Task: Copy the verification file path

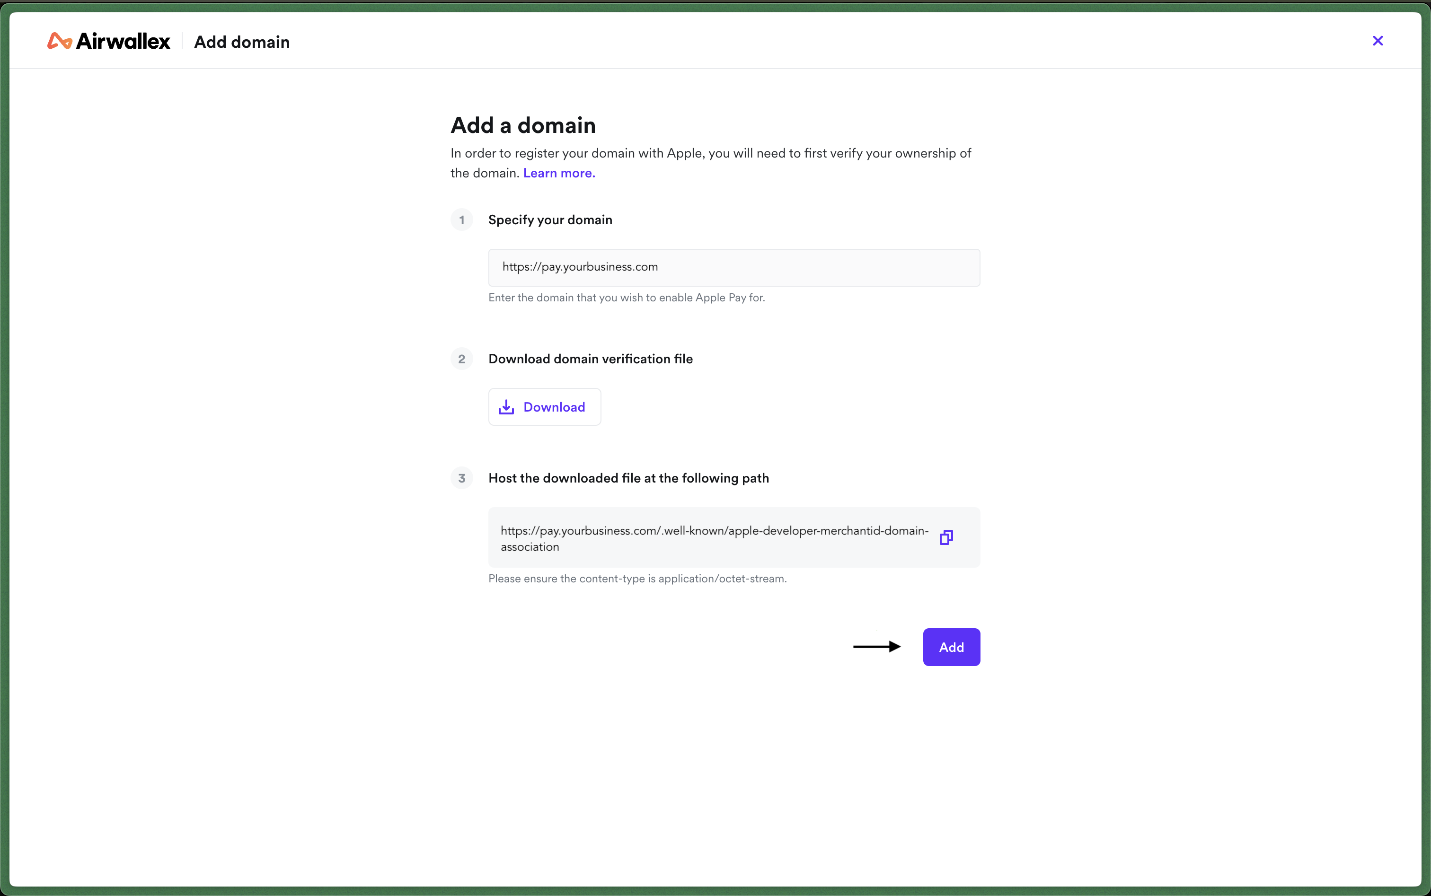Action: pyautogui.click(x=946, y=537)
